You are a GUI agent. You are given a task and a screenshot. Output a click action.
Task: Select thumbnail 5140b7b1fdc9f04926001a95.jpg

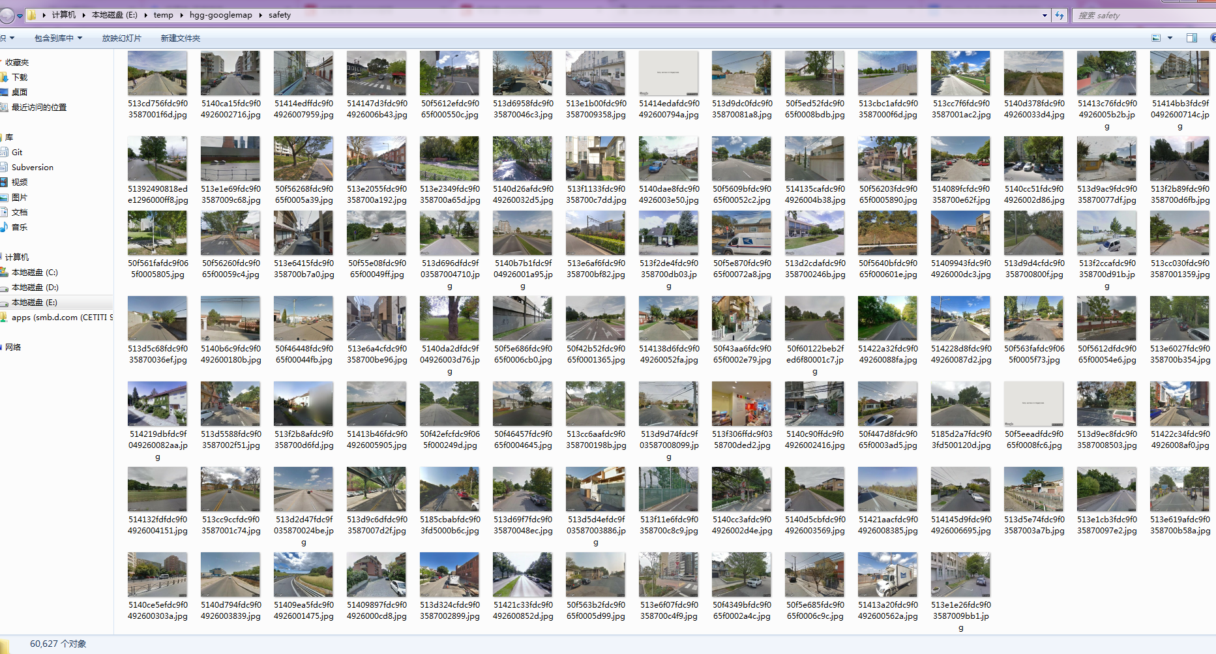522,233
